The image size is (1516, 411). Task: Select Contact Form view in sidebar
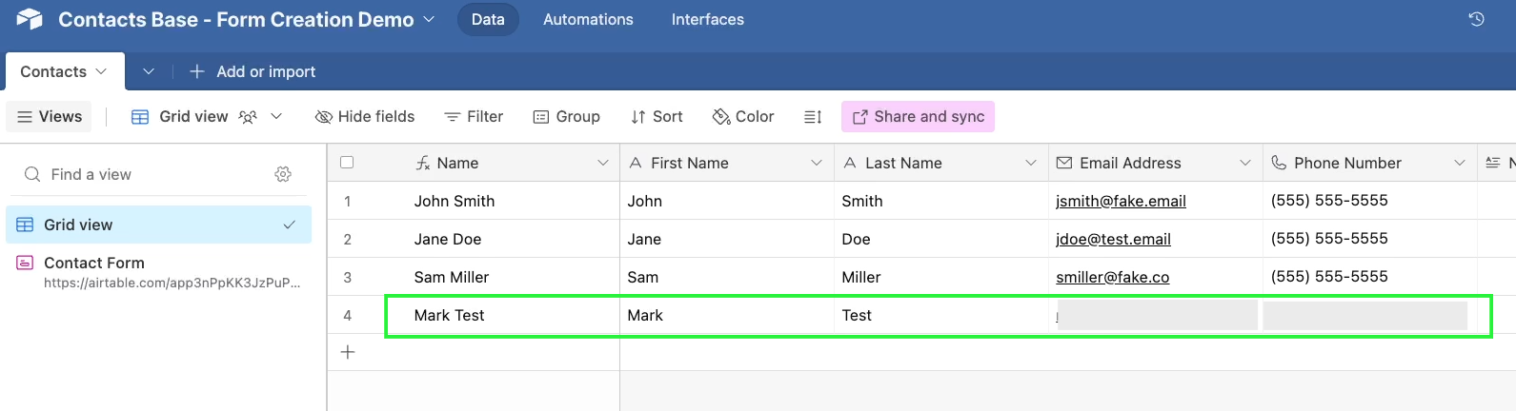click(x=94, y=263)
